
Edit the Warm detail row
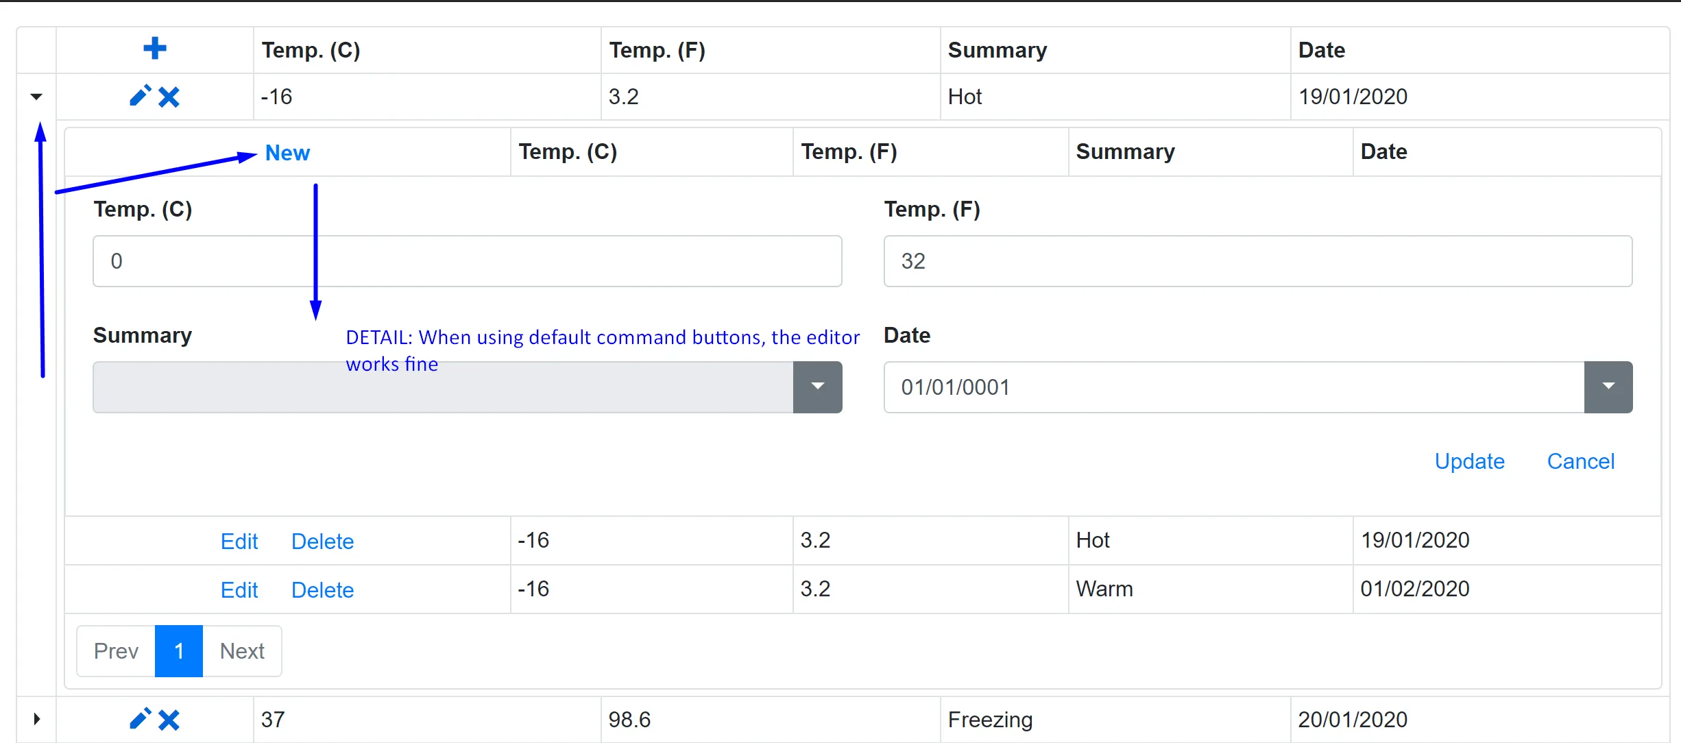(239, 590)
